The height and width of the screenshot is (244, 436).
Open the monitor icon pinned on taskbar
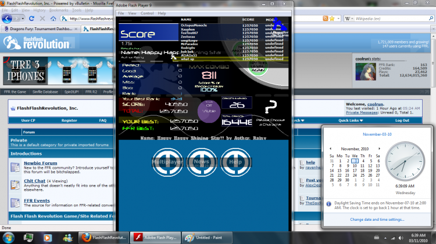point(28,238)
